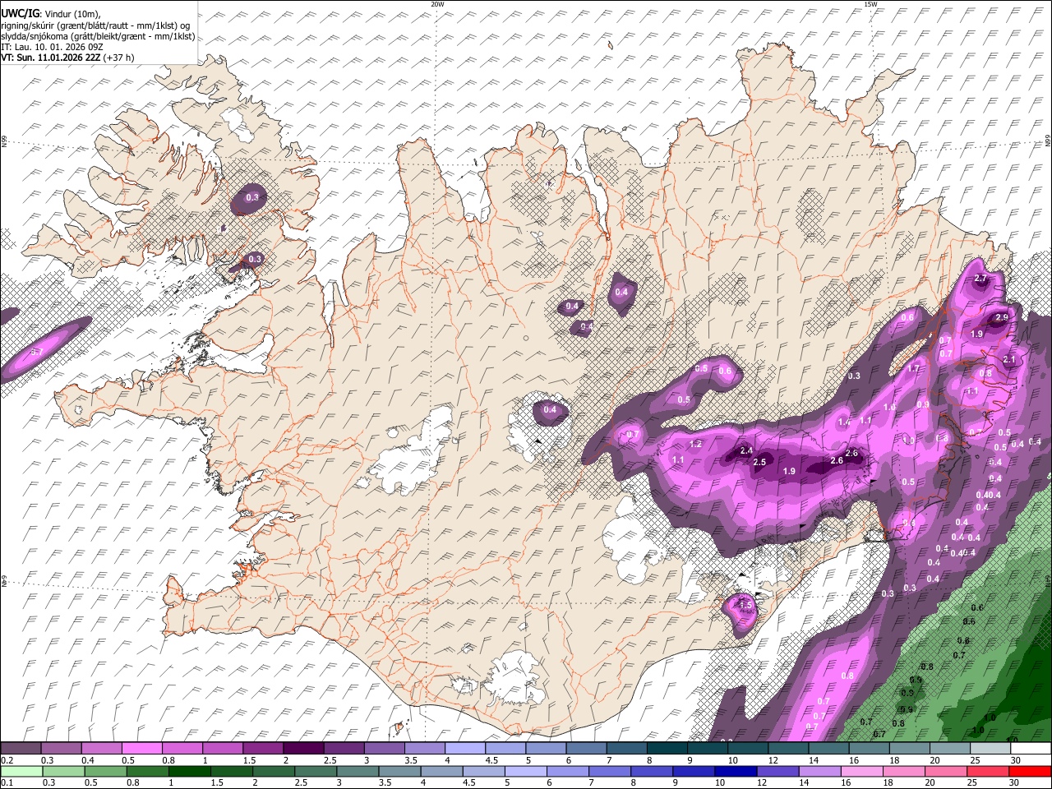Click the '(+37 h)' forecast offset text
1052x789 pixels.
coord(119,58)
